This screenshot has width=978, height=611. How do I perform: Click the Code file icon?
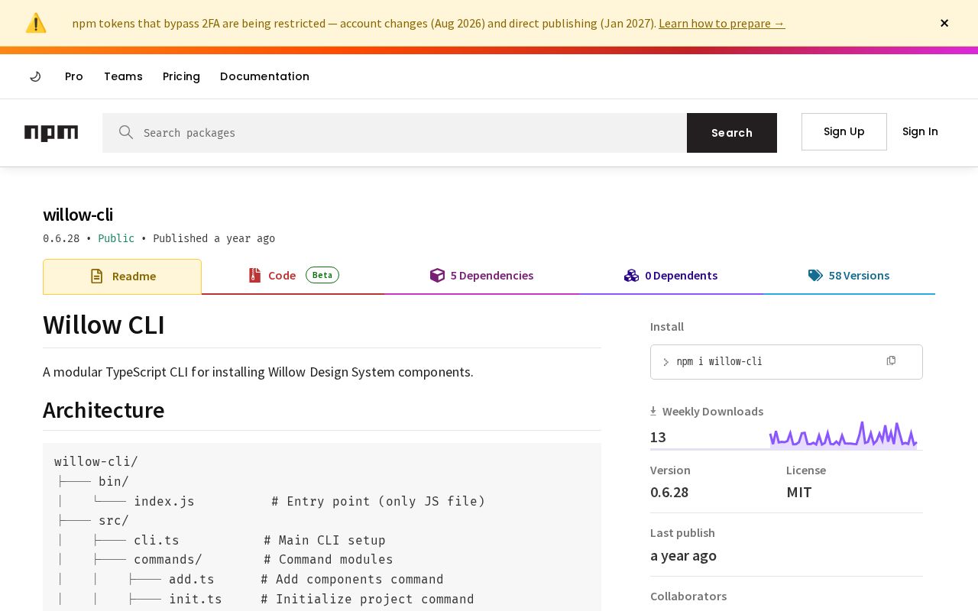coord(254,276)
